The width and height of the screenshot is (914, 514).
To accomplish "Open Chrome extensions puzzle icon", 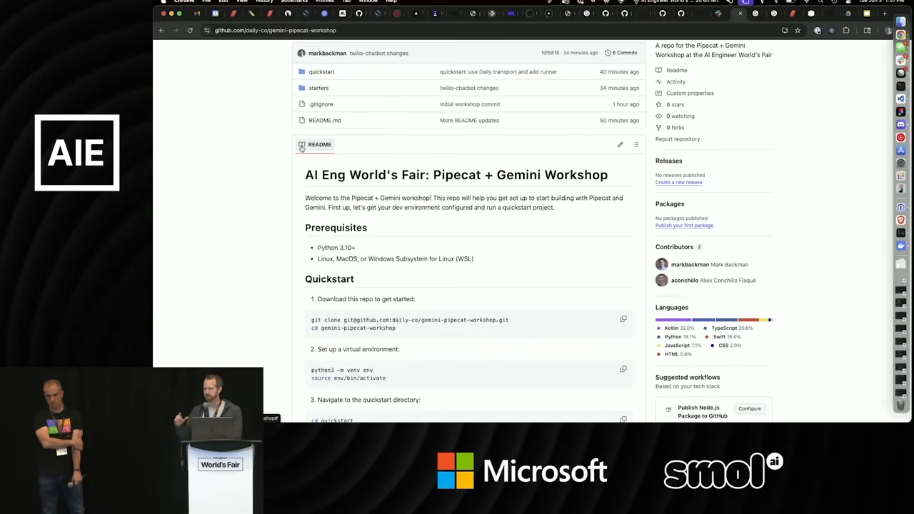I will click(846, 30).
